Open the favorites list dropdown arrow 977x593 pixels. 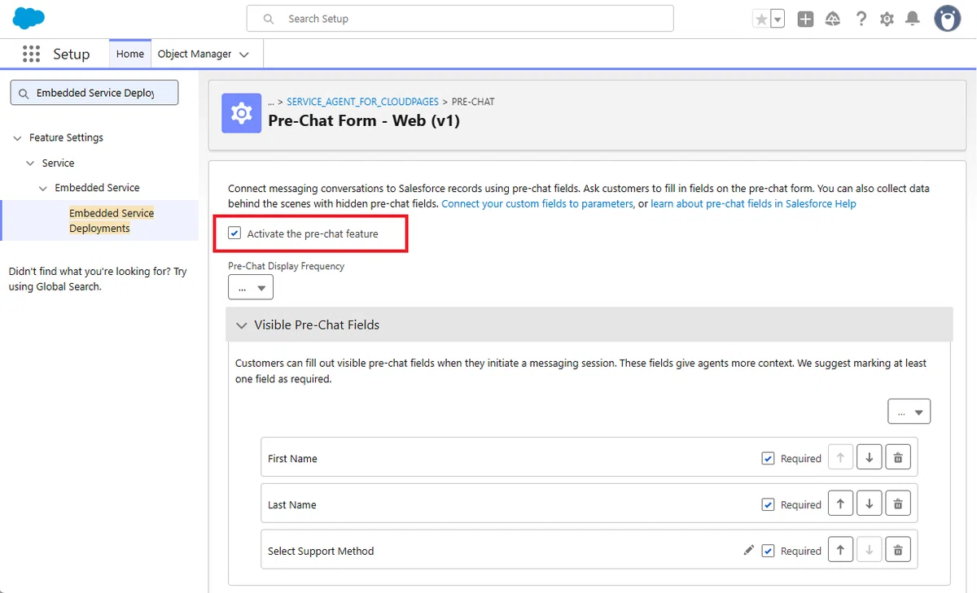[778, 20]
